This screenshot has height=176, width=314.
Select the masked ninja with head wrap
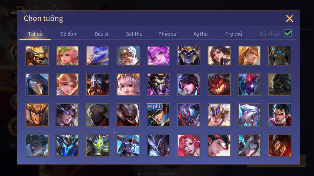point(98,115)
